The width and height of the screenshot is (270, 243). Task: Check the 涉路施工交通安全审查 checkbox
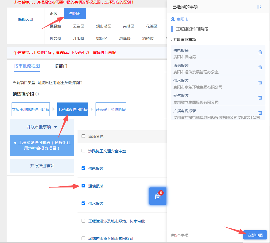pyautogui.click(x=83, y=151)
